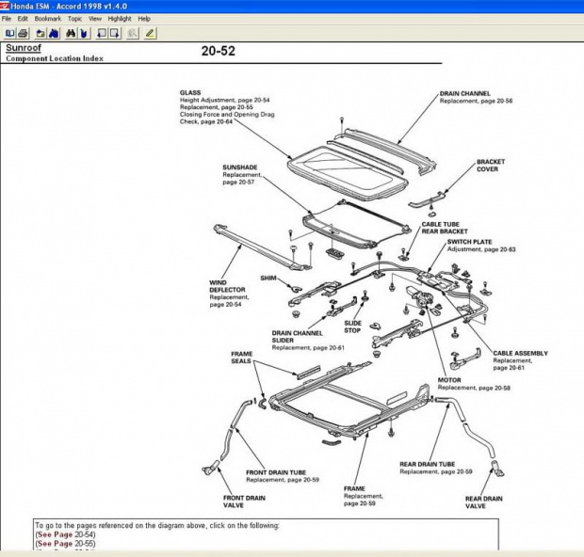584x557 pixels.
Task: Click the FRAME Replacement page 20-59 label
Action: point(363,496)
